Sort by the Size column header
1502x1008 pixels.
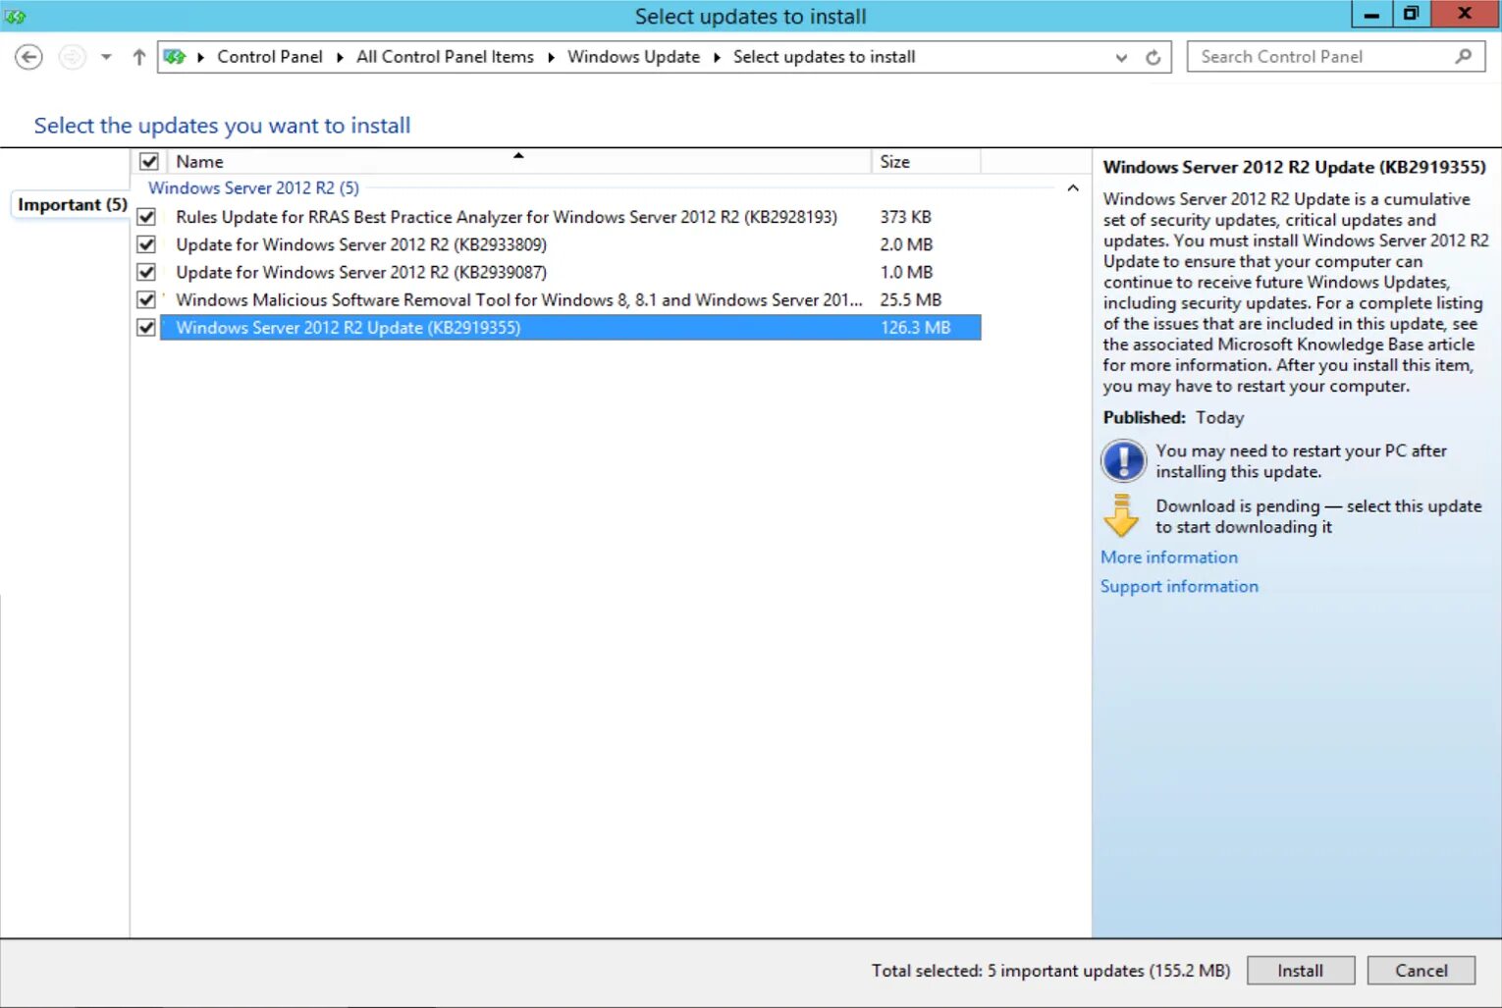[926, 162]
